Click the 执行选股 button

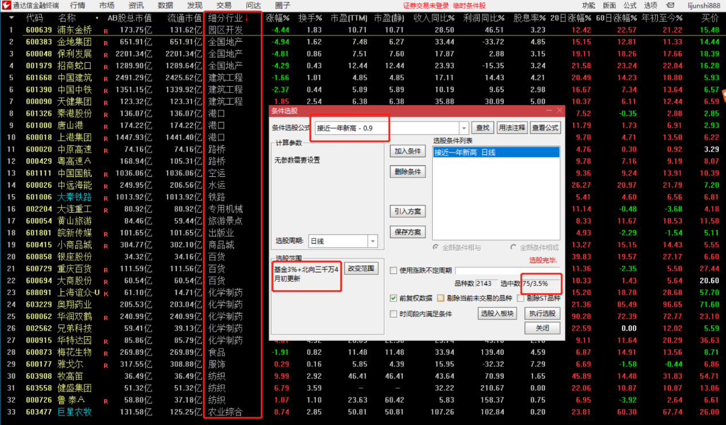pyautogui.click(x=542, y=313)
